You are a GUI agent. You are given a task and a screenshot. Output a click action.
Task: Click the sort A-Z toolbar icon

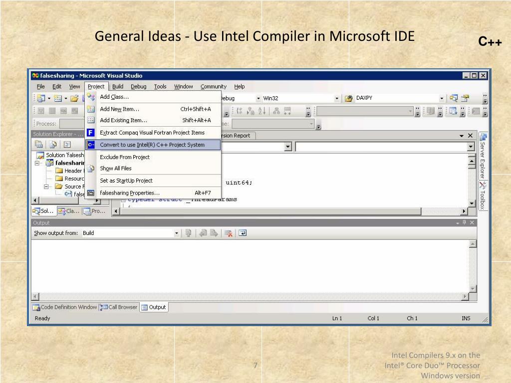click(x=262, y=111)
